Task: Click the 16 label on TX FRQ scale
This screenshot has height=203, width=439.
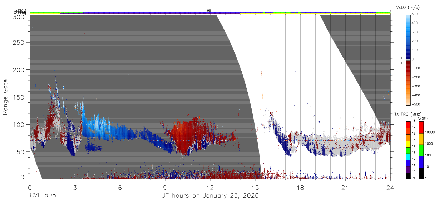Action: pos(414,134)
